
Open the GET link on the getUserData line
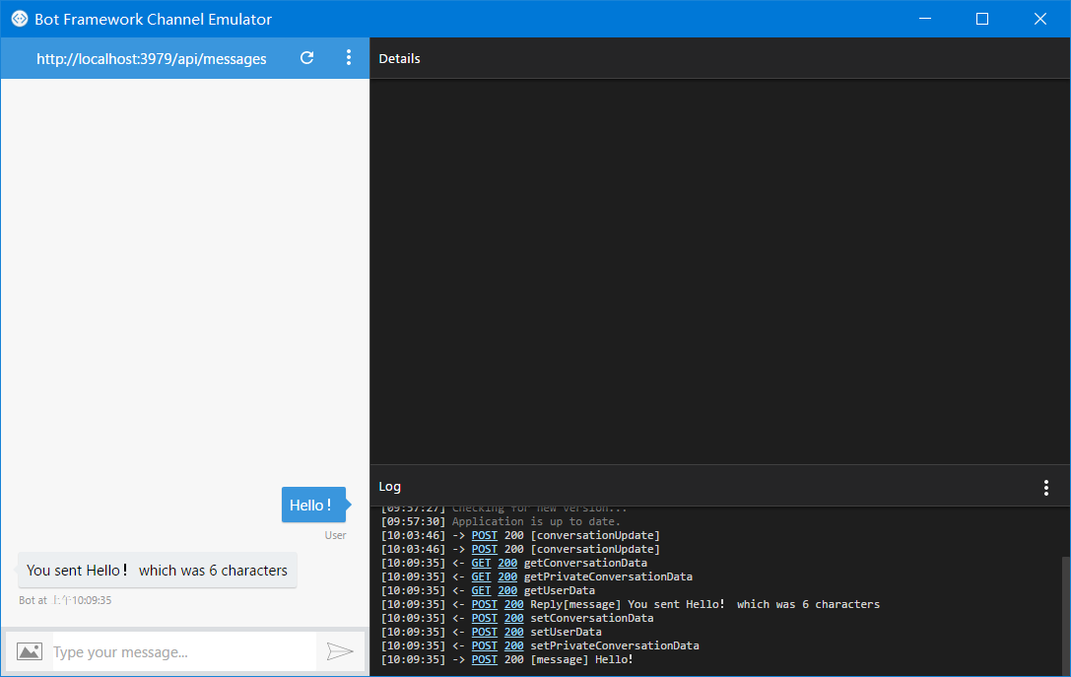point(481,590)
